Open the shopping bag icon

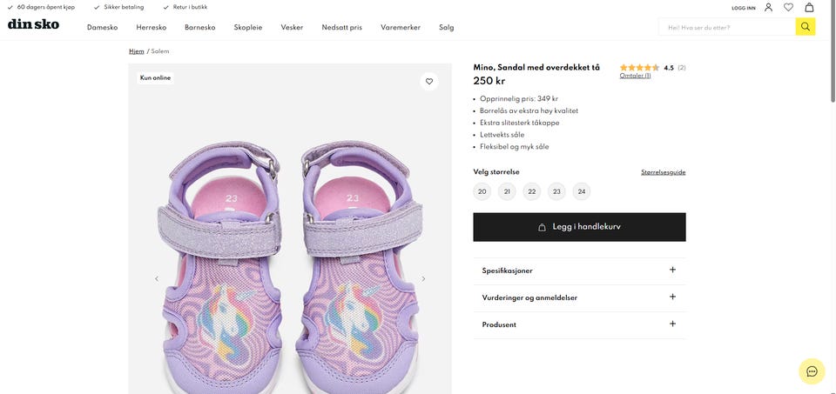(809, 8)
